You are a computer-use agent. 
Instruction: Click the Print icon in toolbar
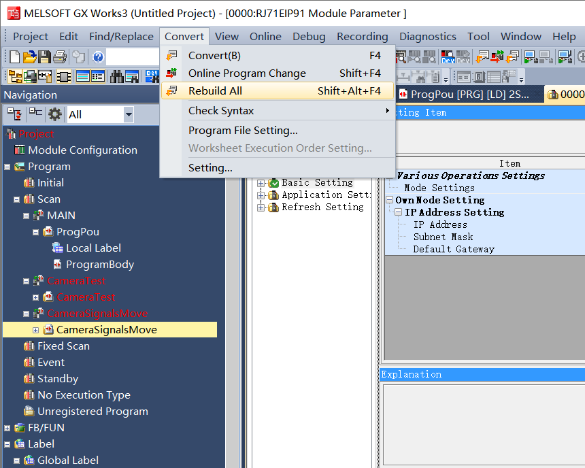point(59,57)
